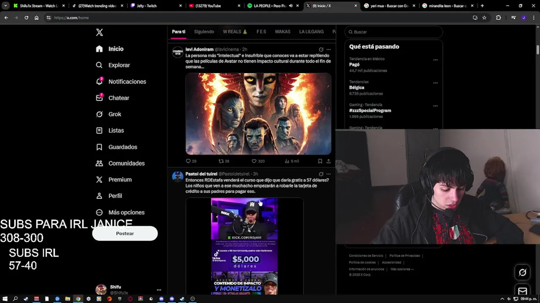Screen dimensions: 540x303
Task: Open more options on Pastol del tuirel's post
Action: click(x=329, y=174)
